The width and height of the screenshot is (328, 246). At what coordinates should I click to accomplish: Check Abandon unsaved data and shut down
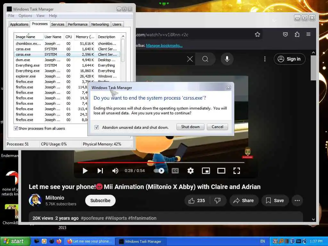[97, 127]
